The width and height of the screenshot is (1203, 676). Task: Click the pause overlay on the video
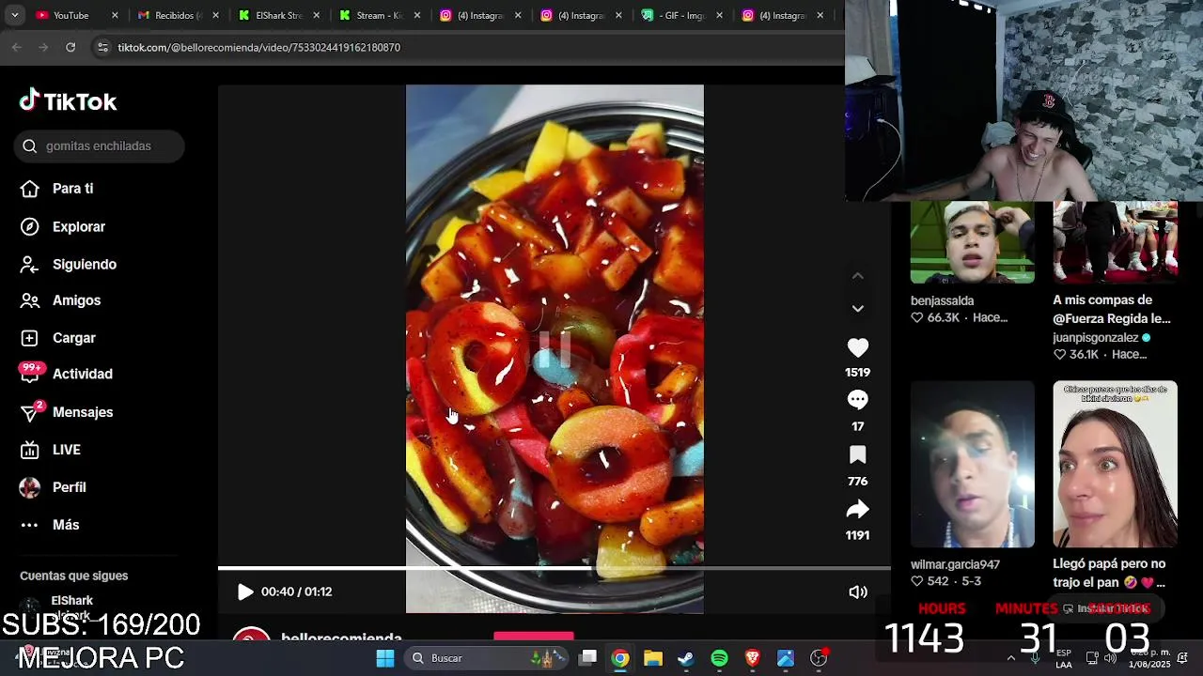555,350
